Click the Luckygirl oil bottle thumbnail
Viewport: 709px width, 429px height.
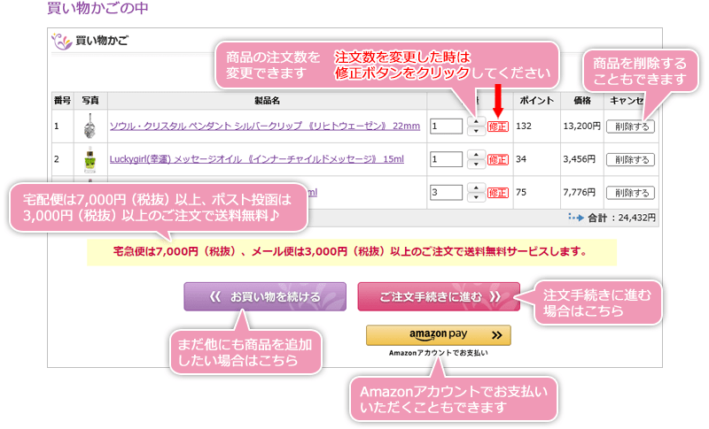[90, 159]
